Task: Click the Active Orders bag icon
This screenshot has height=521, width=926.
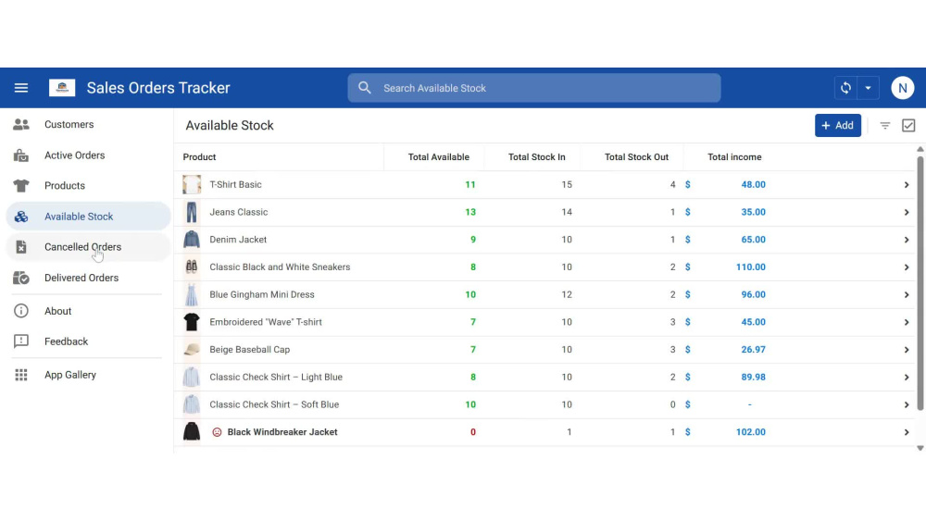Action: [x=21, y=155]
